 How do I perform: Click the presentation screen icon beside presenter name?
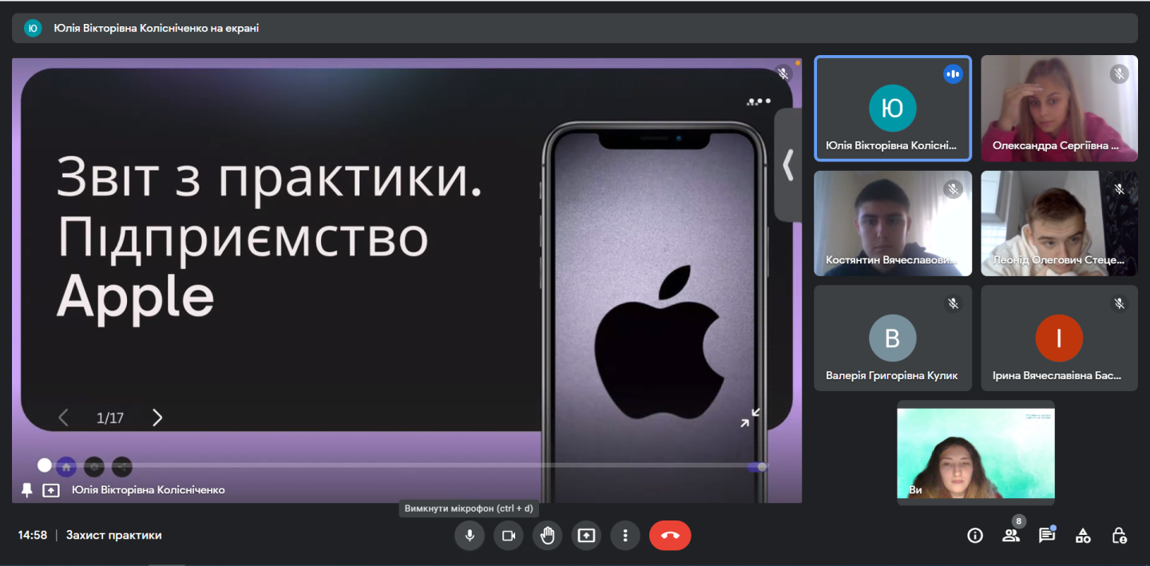coord(51,490)
